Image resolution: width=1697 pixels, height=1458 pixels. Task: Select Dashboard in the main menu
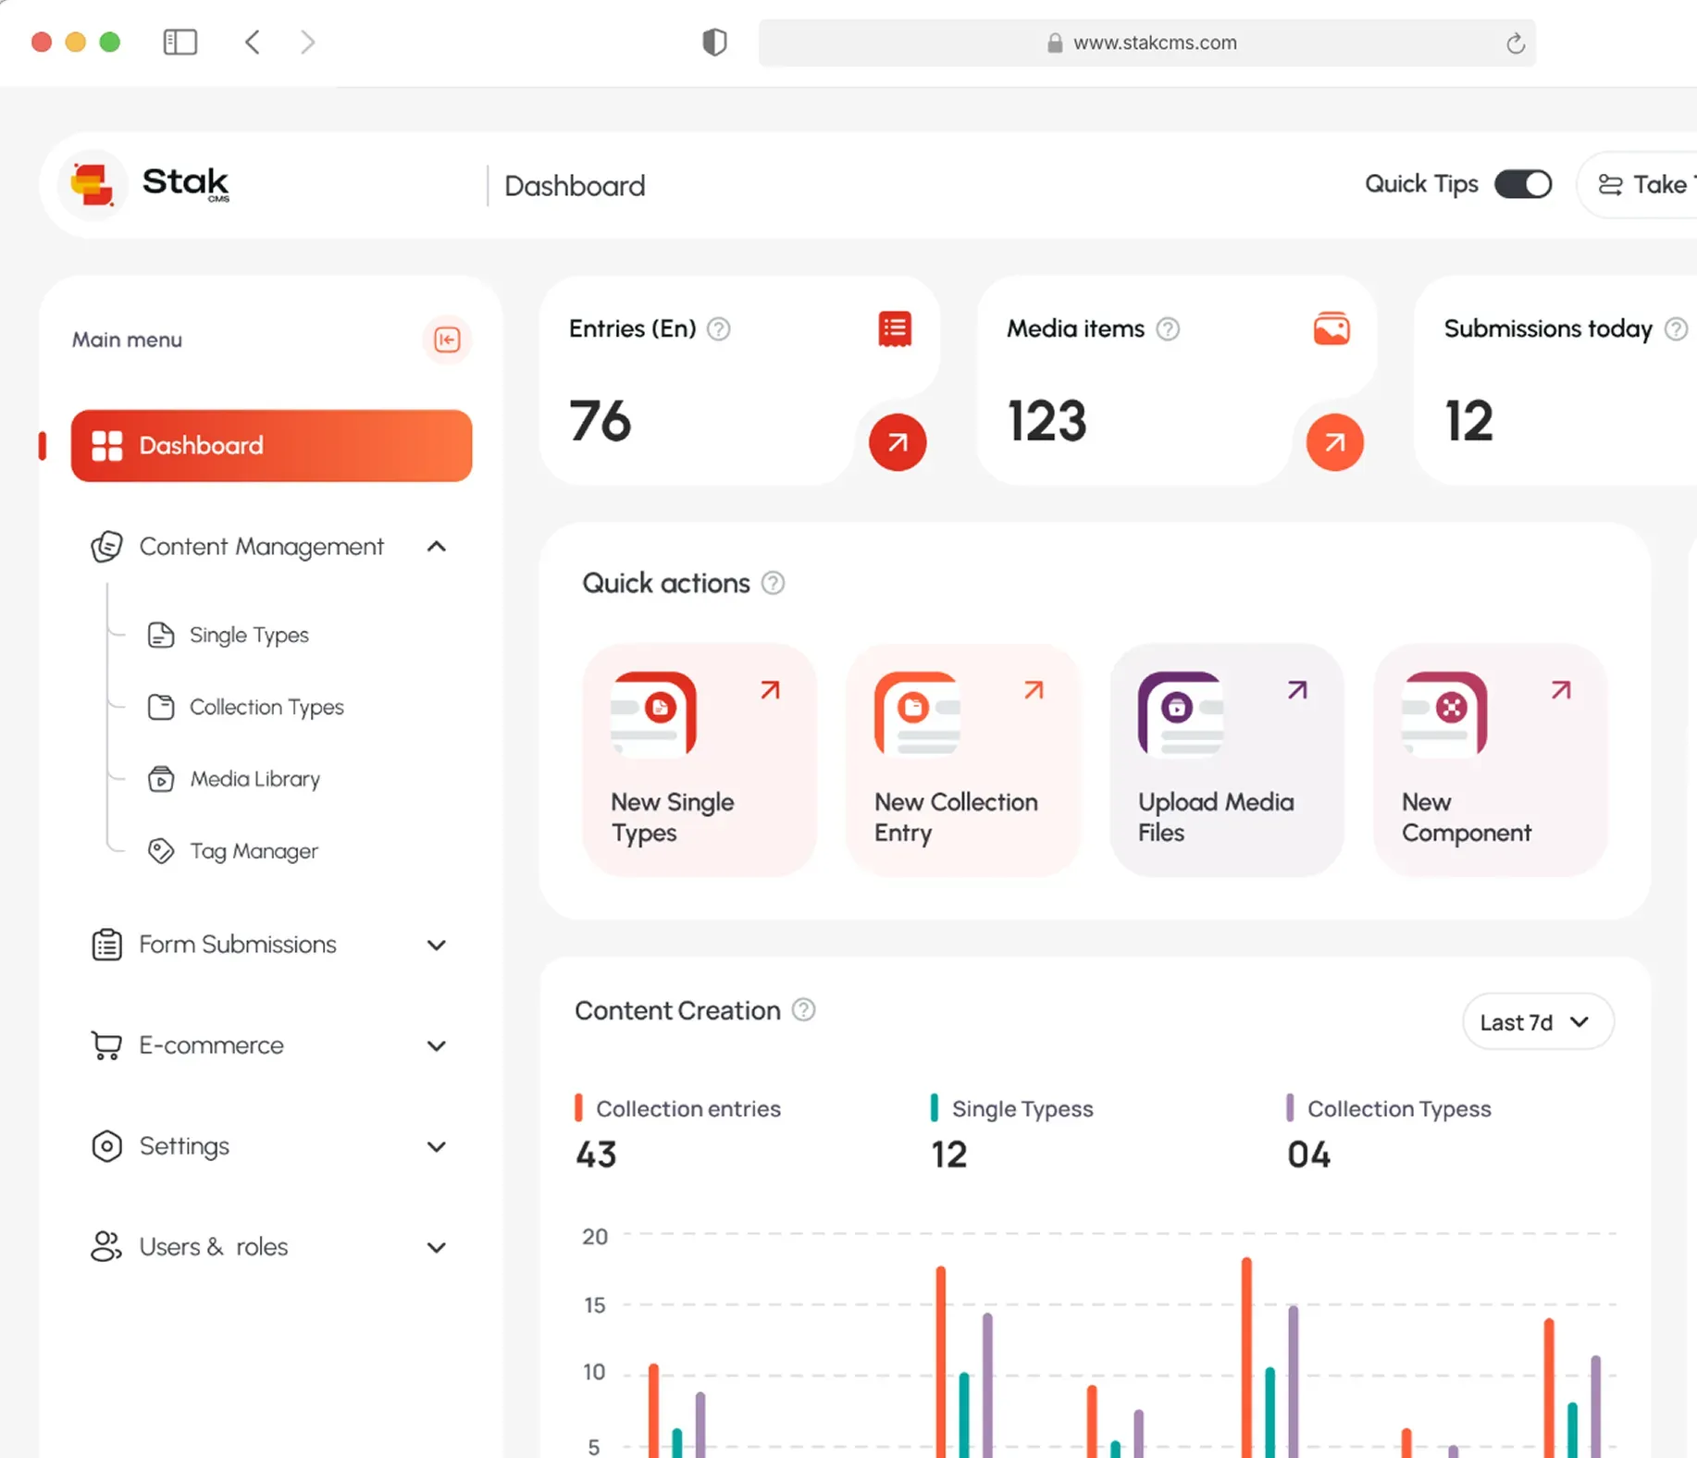(x=271, y=446)
